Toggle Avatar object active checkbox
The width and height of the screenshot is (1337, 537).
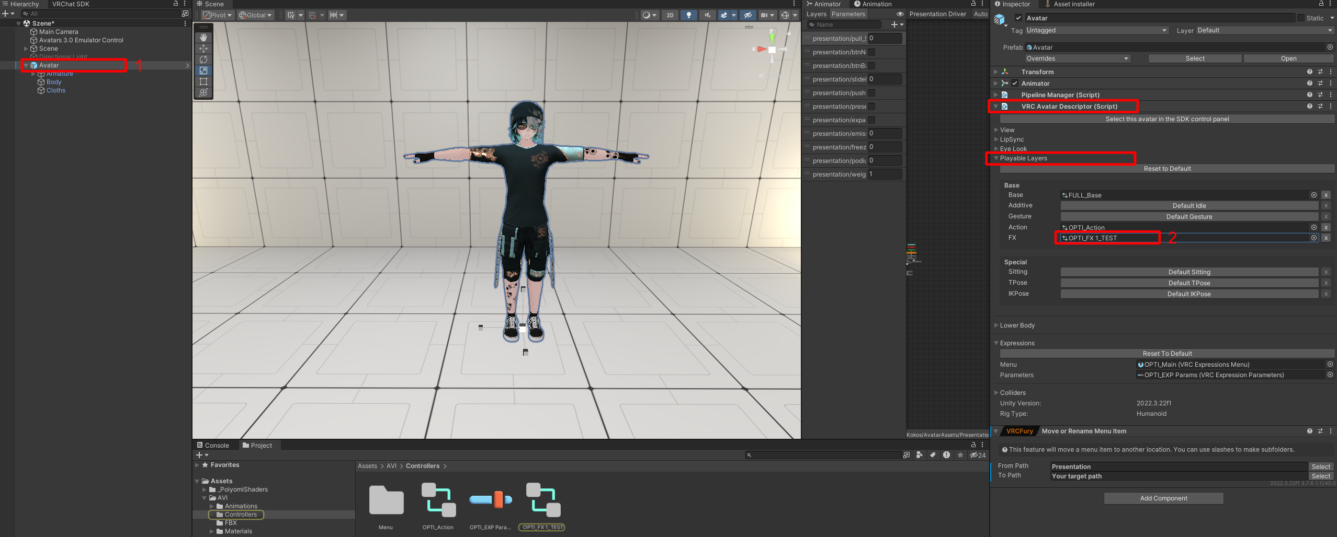click(x=1018, y=18)
